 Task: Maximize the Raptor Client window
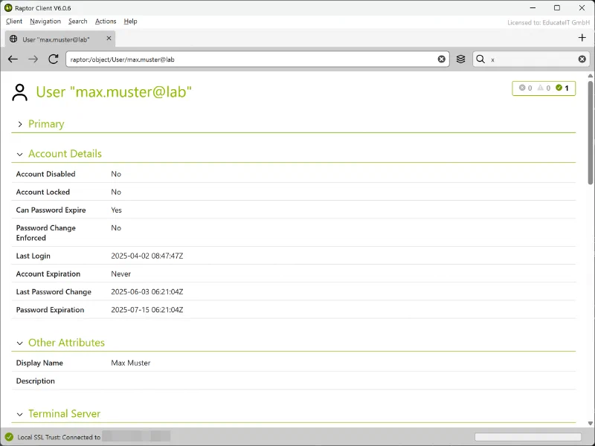(557, 7)
